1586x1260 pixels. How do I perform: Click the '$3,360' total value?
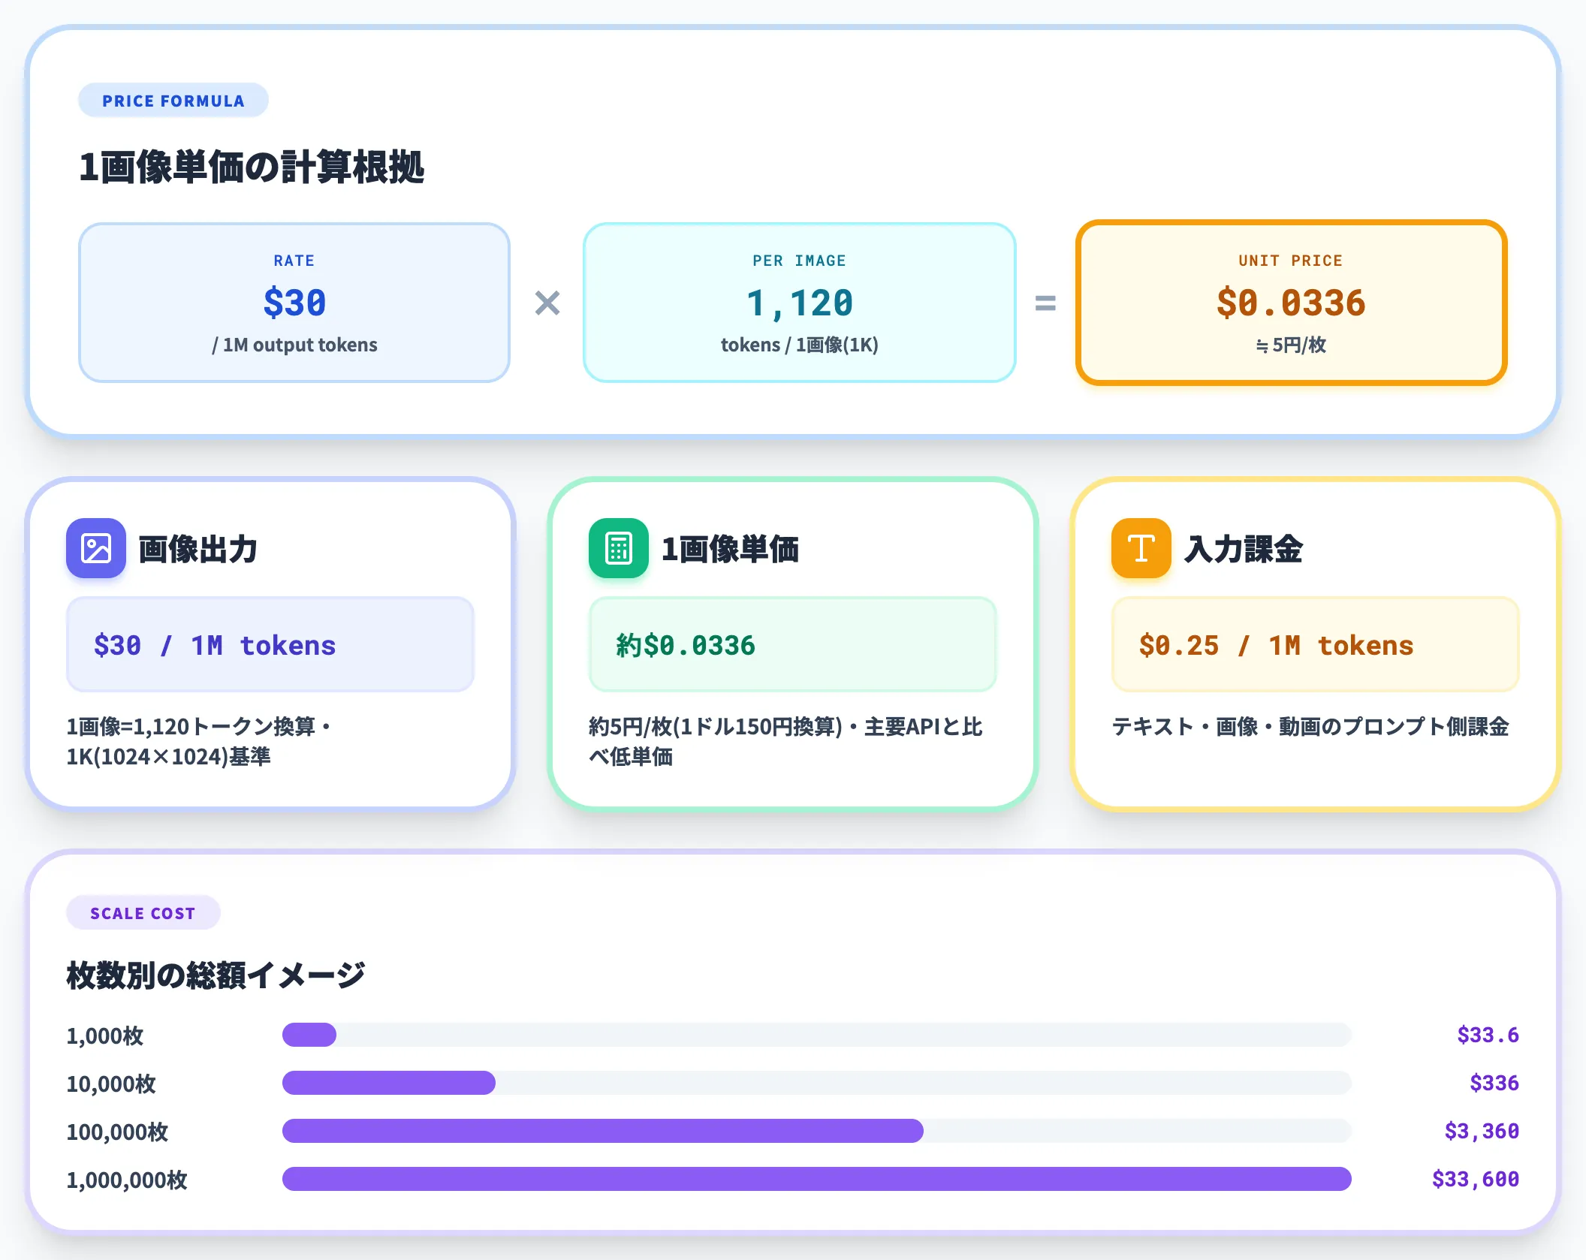(1482, 1131)
